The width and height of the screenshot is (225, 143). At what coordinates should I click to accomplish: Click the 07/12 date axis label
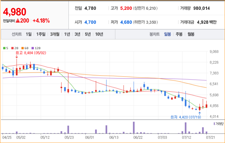click(x=186, y=138)
